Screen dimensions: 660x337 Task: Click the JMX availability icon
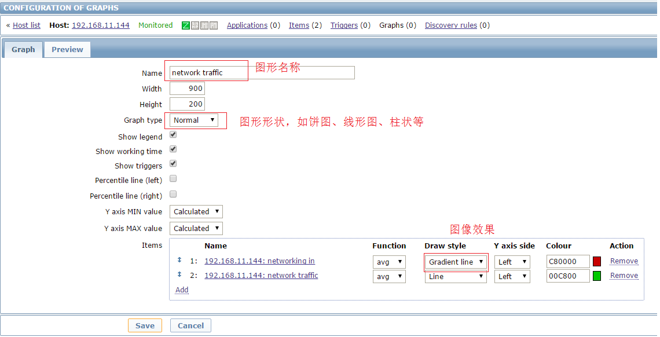click(204, 25)
